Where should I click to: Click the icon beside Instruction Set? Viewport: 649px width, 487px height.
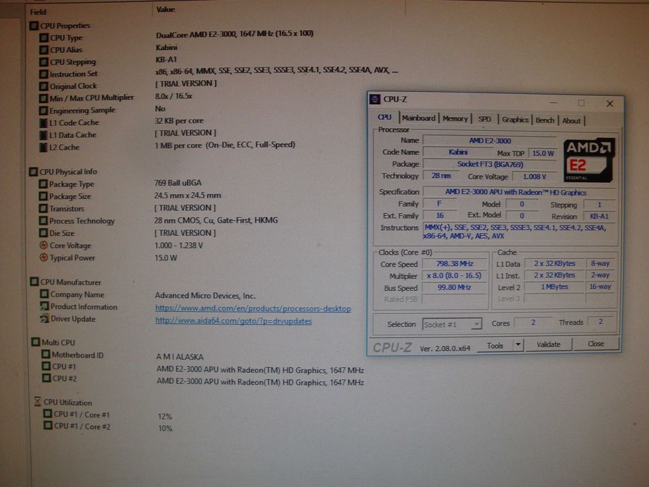[44, 74]
